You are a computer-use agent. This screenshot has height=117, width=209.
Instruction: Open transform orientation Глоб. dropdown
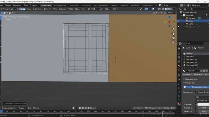[x=93, y=9]
